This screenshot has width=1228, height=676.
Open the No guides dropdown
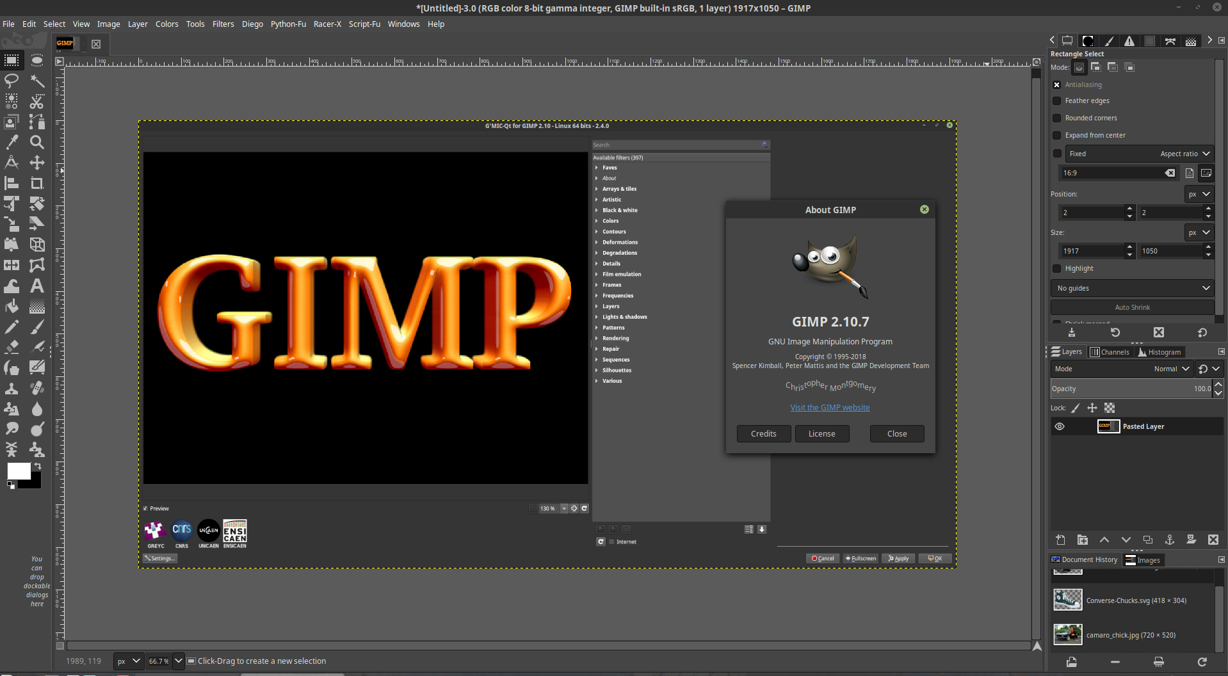[x=1132, y=288]
